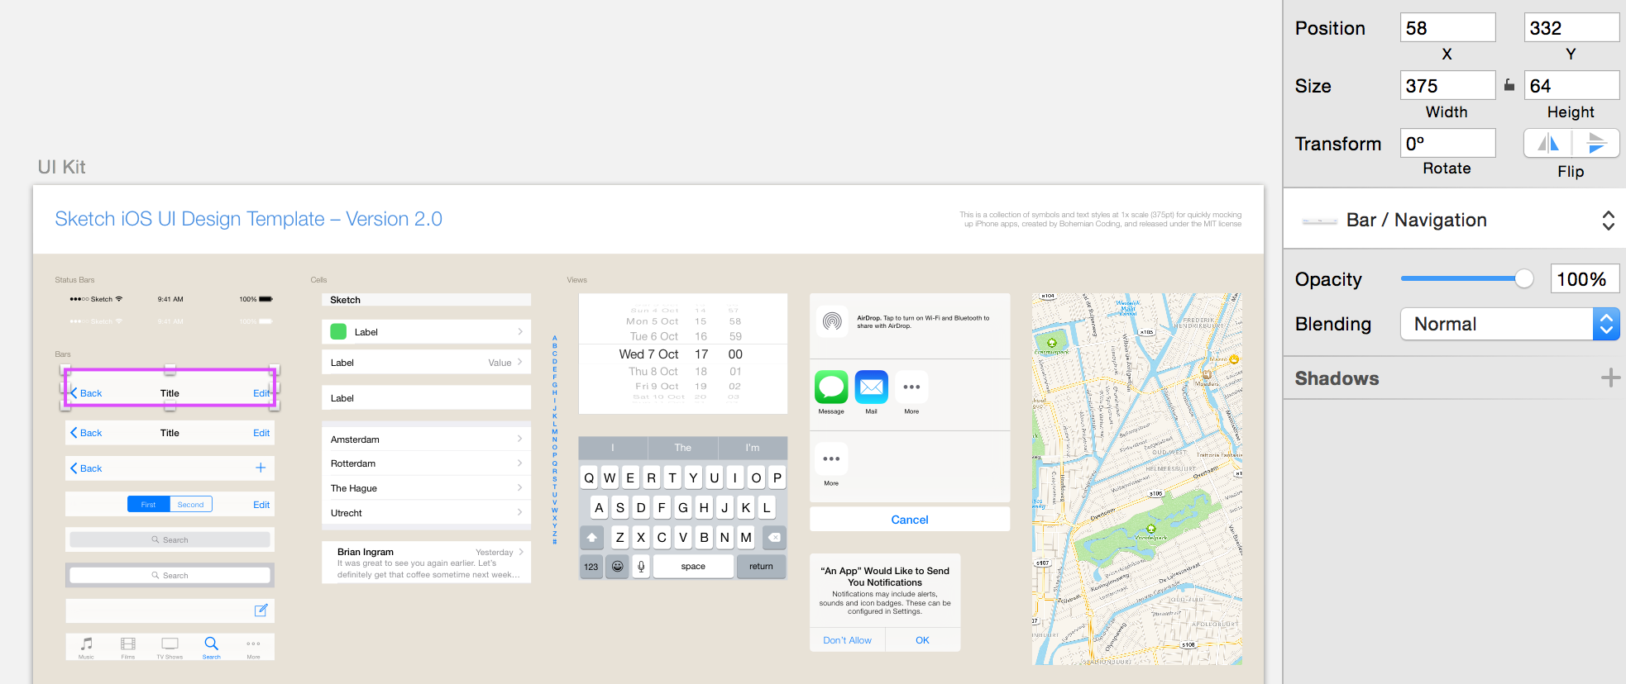Click the Width size field
The height and width of the screenshot is (684, 1626).
coord(1447,86)
